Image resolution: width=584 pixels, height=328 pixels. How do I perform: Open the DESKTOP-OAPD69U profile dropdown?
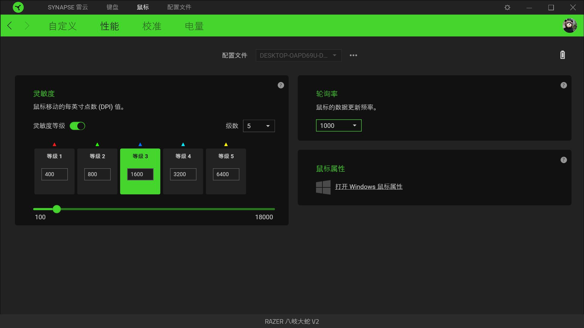[298, 55]
